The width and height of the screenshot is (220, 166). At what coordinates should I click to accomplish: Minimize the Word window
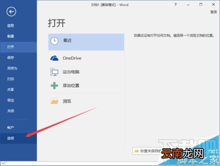click(x=188, y=5)
